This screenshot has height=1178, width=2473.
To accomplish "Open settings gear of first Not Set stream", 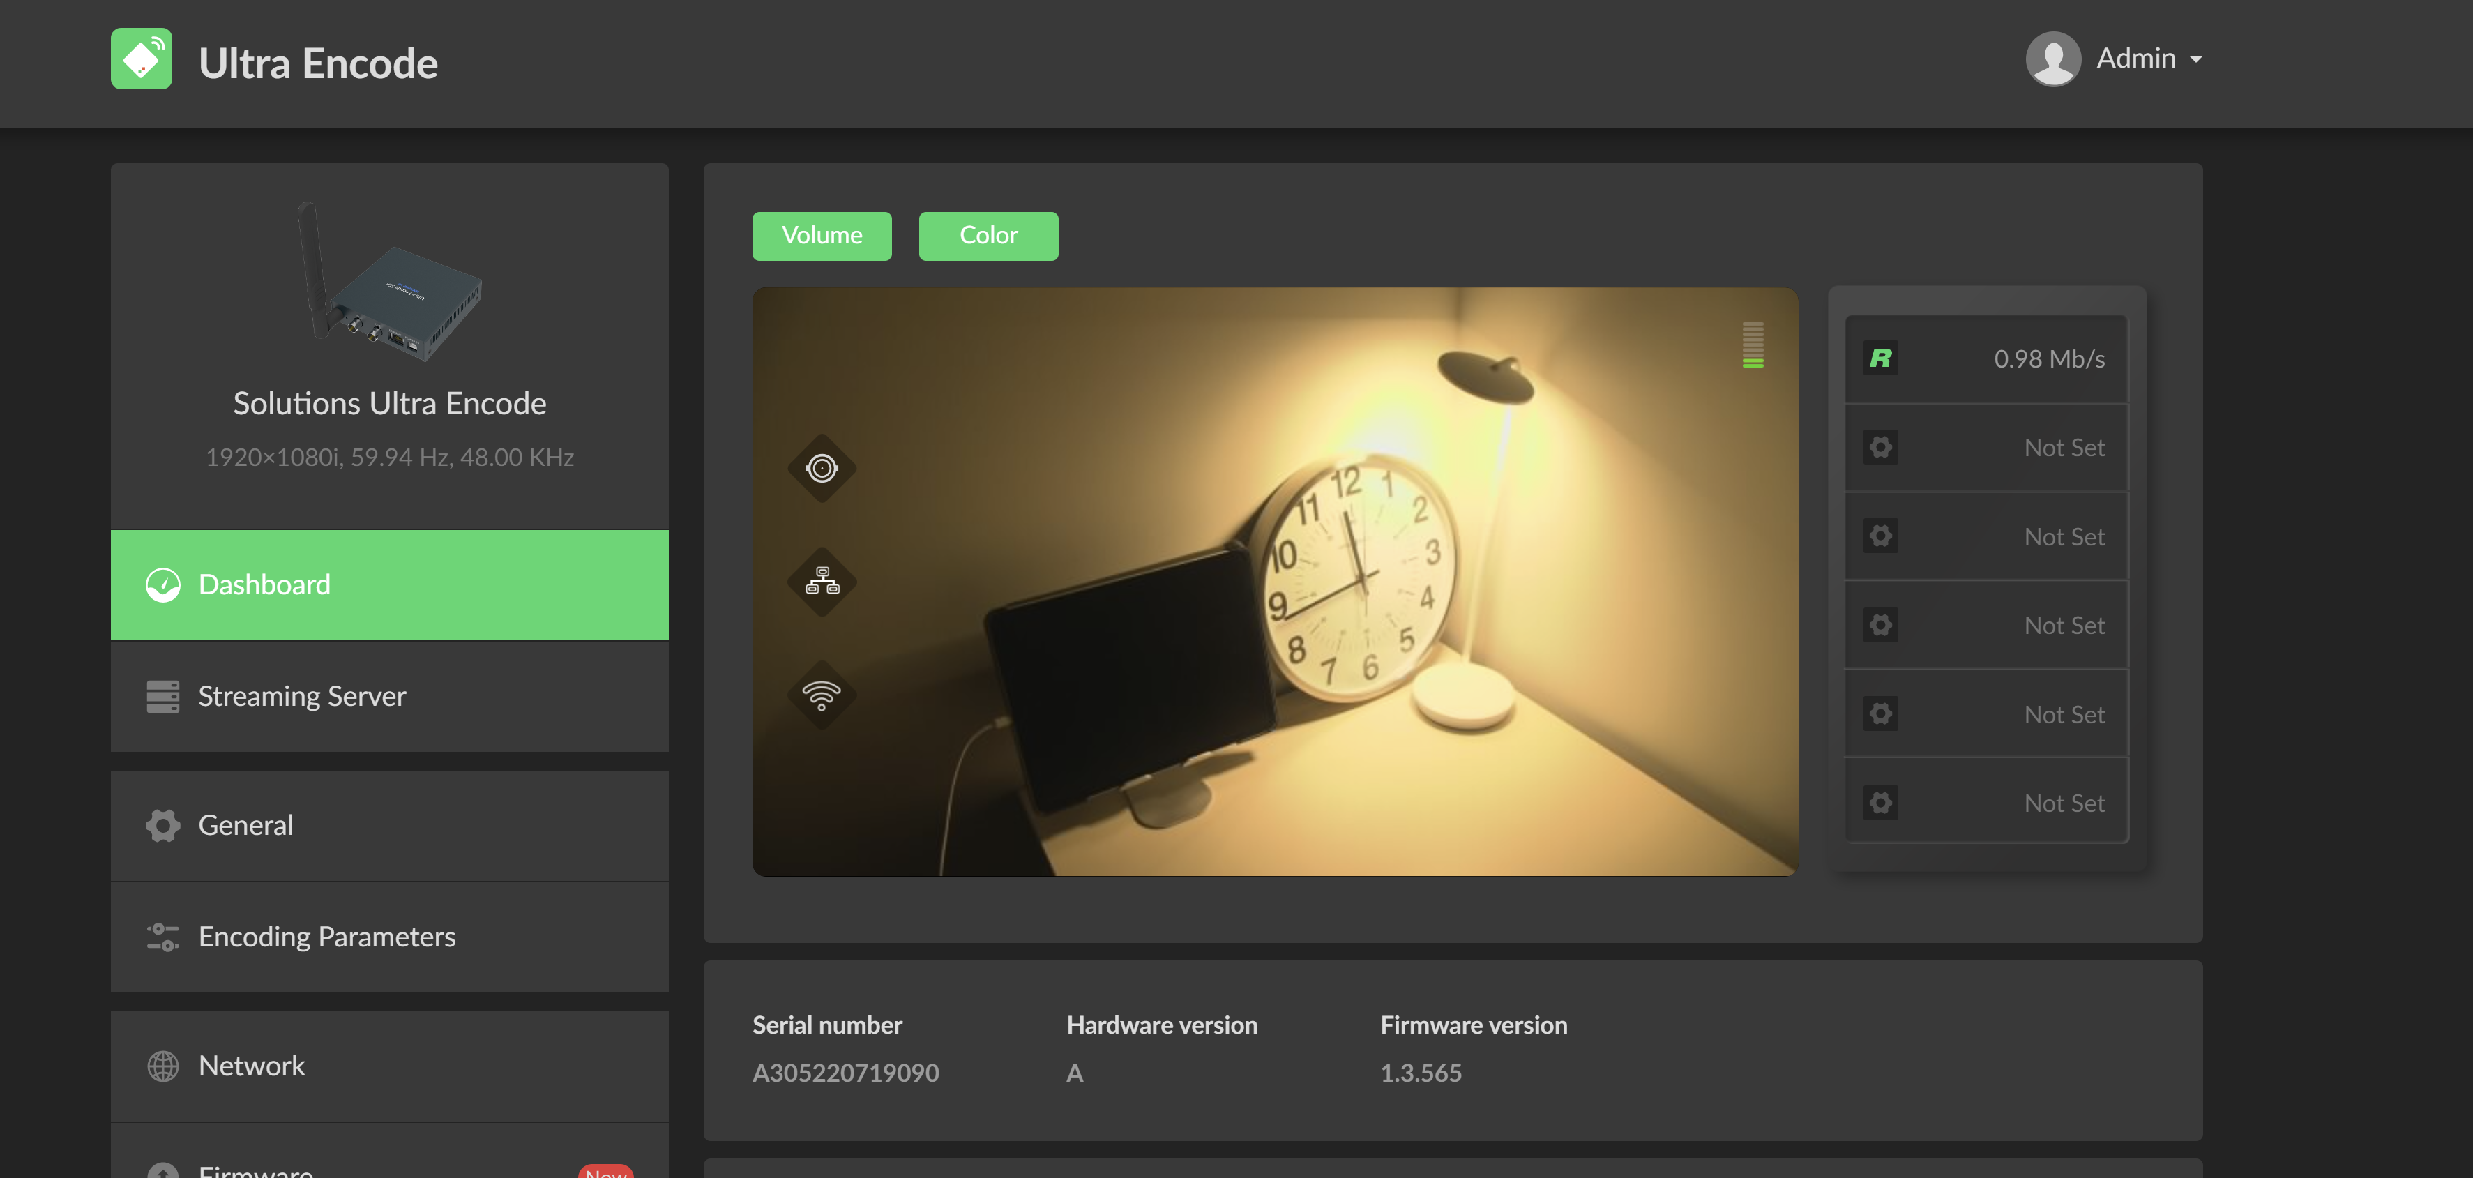I will tap(1880, 447).
